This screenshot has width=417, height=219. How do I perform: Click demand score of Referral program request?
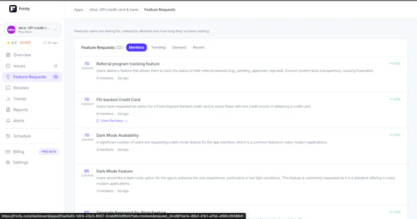[87, 63]
